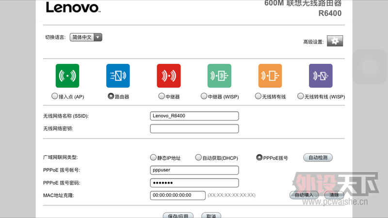
Task: Focus the SSID field containing Lenovo_R6400
Action: [x=194, y=116]
